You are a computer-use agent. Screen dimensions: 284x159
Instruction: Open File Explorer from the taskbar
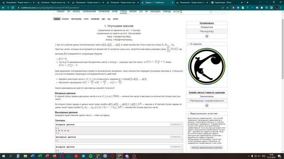pos(25,156)
